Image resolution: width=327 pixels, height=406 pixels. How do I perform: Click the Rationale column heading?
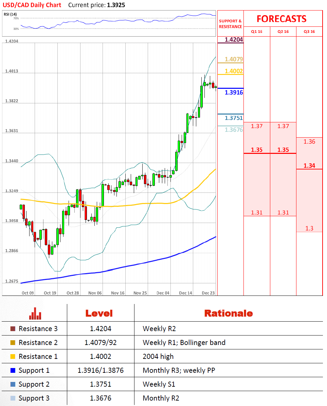click(x=228, y=313)
